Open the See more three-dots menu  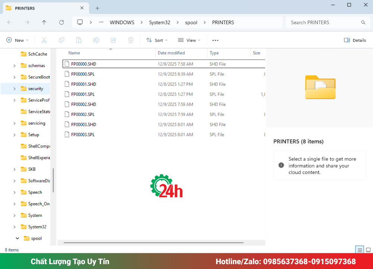pyautogui.click(x=215, y=40)
